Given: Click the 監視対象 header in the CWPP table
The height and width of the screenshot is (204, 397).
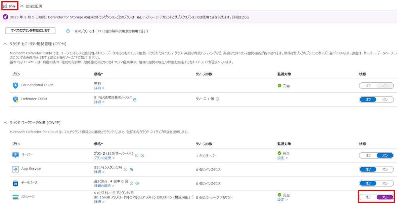Looking at the screenshot, I should [284, 144].
